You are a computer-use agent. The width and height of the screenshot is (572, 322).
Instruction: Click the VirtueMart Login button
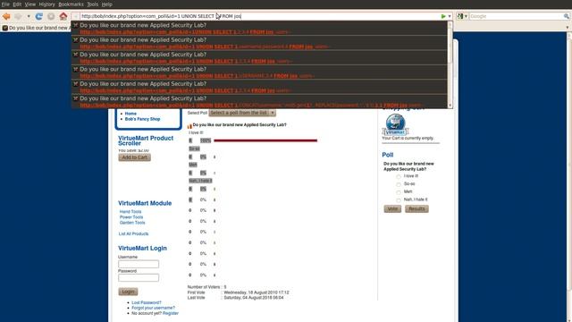click(128, 292)
